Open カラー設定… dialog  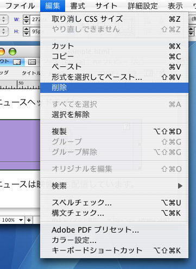coord(114,240)
